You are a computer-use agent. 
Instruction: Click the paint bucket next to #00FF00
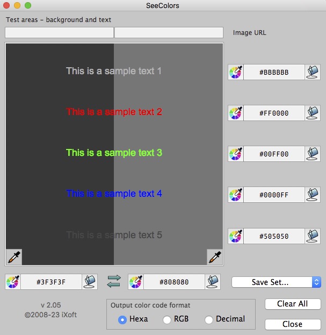313,154
